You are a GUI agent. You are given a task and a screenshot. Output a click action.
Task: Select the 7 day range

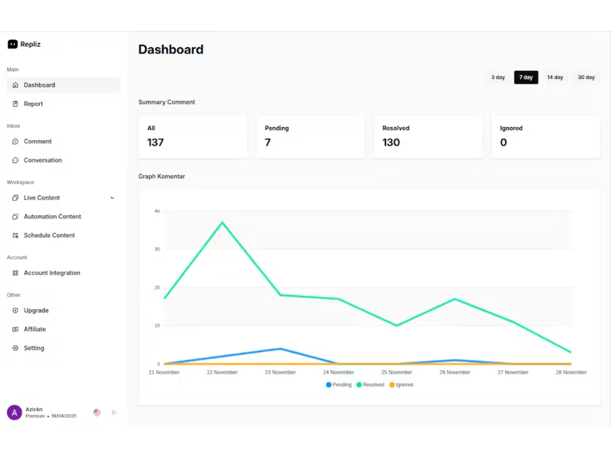click(x=526, y=77)
